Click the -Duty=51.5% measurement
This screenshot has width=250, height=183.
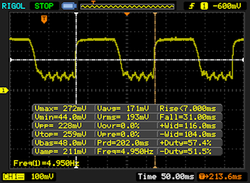click(x=186, y=151)
